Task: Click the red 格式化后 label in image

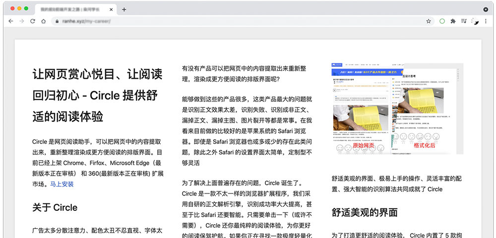Action: point(424,145)
